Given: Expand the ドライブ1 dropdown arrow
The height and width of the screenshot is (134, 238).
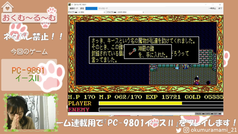Looking at the screenshot, I should 104,12.
